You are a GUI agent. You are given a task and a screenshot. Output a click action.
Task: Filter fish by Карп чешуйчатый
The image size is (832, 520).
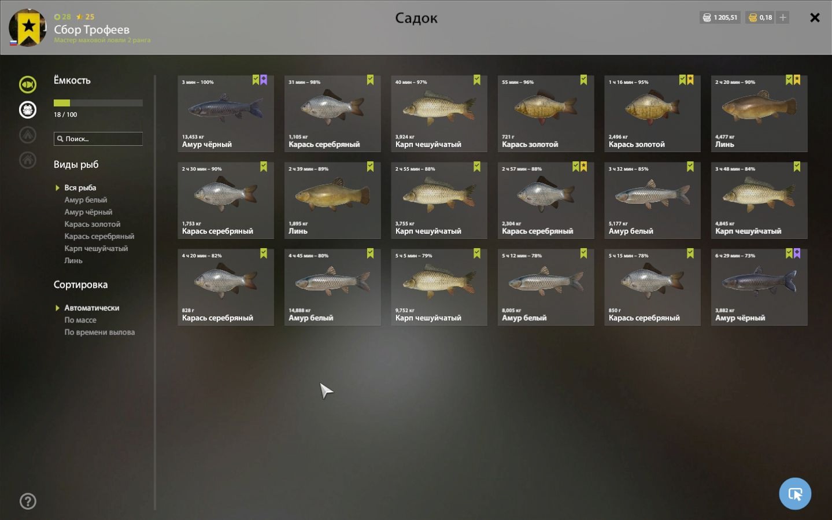click(x=96, y=248)
